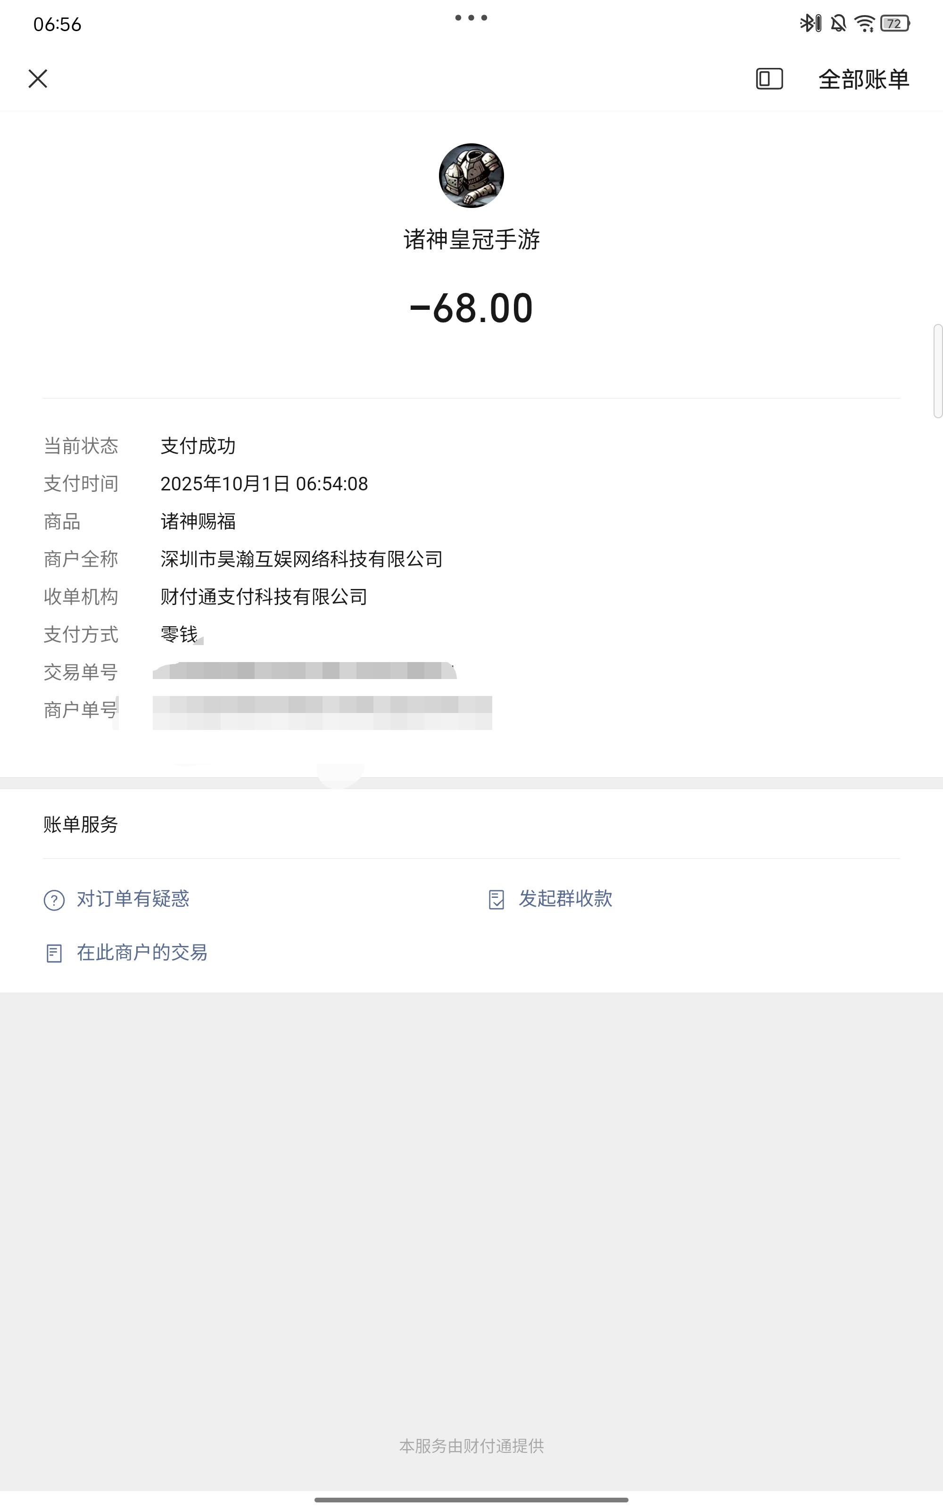Tap the blurred 交易单号 number
The height and width of the screenshot is (1509, 943).
[305, 671]
